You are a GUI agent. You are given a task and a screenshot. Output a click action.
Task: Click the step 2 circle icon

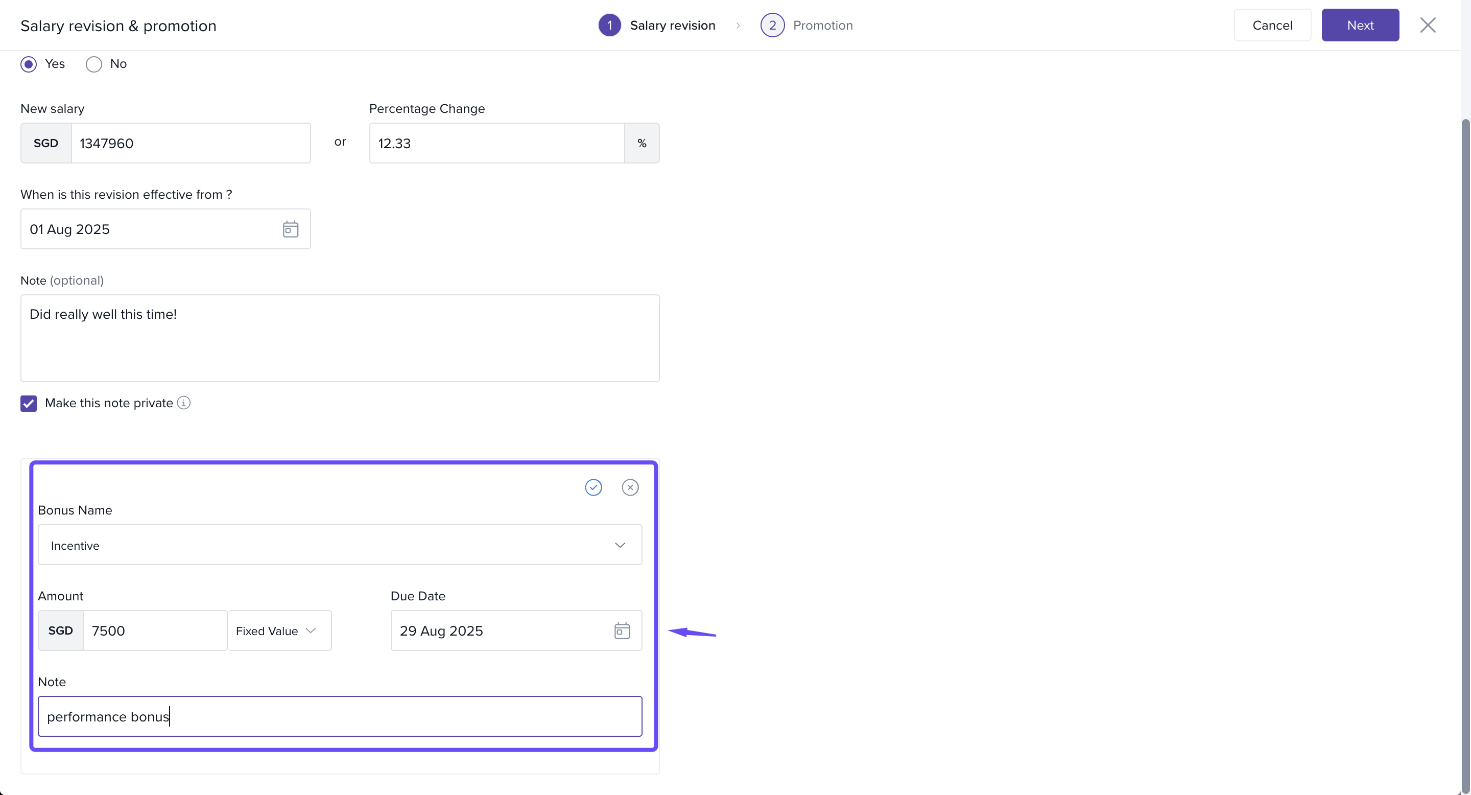coord(772,25)
